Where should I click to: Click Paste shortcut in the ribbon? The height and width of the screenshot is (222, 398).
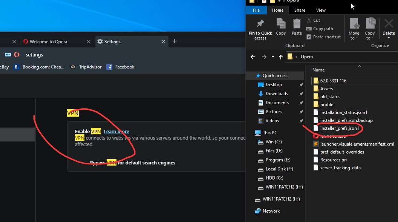click(323, 37)
